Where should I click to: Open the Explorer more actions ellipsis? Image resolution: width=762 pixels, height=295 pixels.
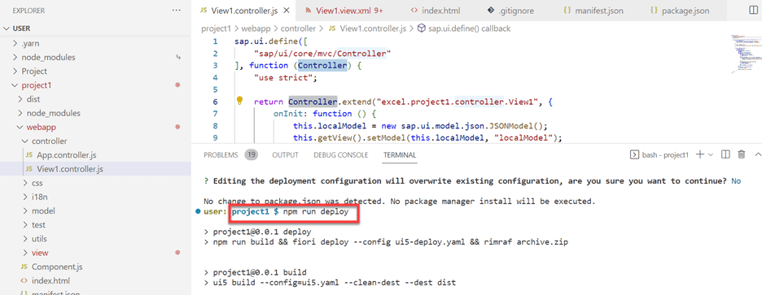(x=176, y=11)
